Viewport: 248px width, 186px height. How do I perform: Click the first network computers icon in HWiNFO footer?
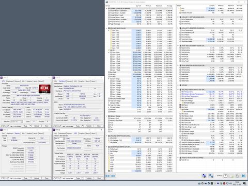tap(204, 176)
